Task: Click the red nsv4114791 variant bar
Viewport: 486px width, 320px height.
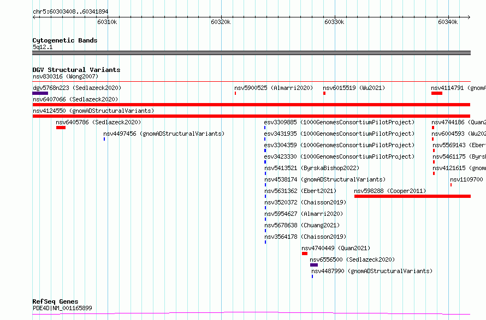Action: click(x=437, y=93)
